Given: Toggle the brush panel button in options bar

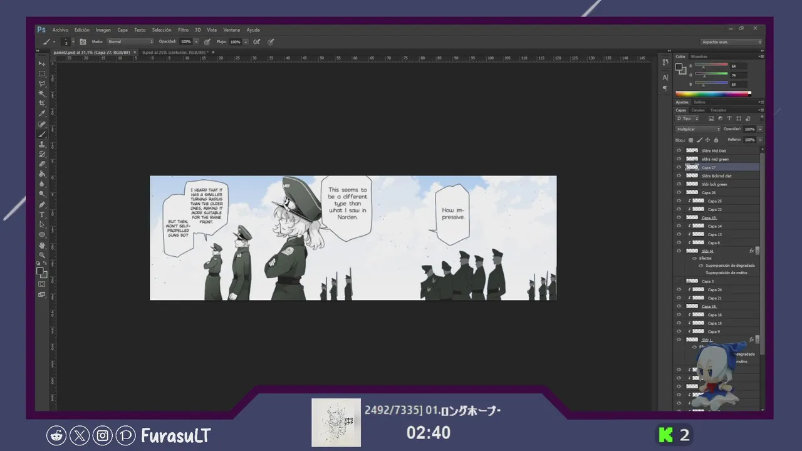Looking at the screenshot, I should 83,42.
